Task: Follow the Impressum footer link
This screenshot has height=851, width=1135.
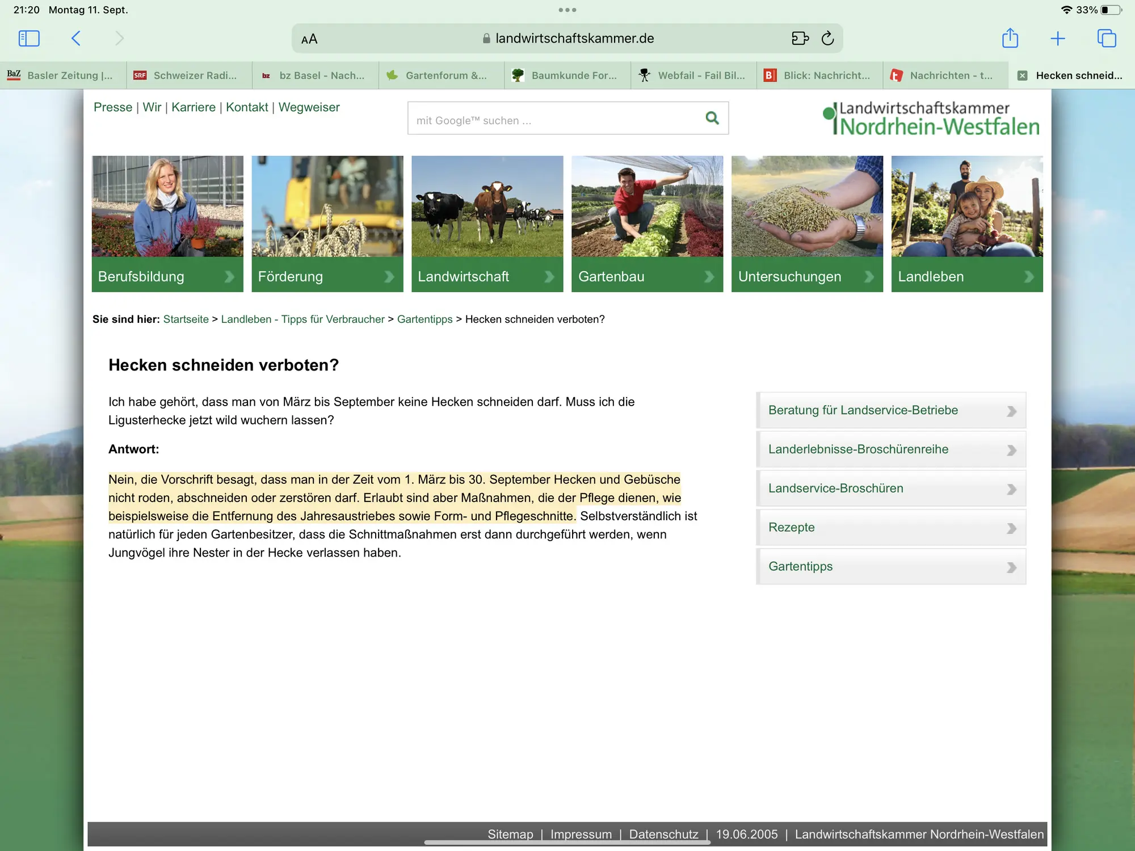Action: coord(581,834)
